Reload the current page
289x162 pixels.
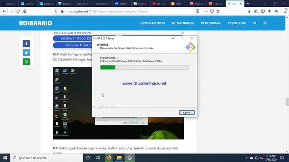(x=18, y=11)
